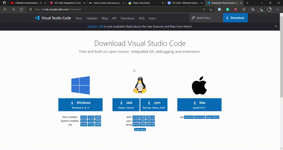Open Updates in the site navigation
Screen dimensions: 283x150
click(x=92, y=18)
